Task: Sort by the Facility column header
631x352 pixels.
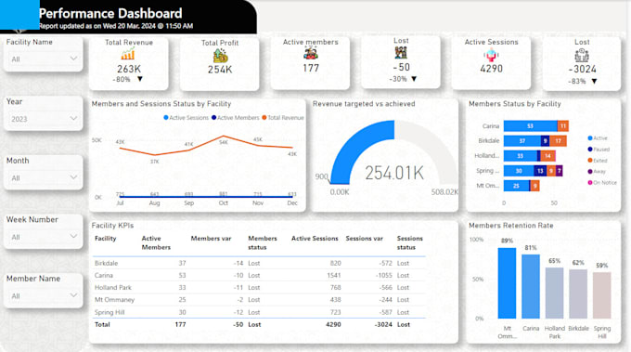Action: [105, 239]
